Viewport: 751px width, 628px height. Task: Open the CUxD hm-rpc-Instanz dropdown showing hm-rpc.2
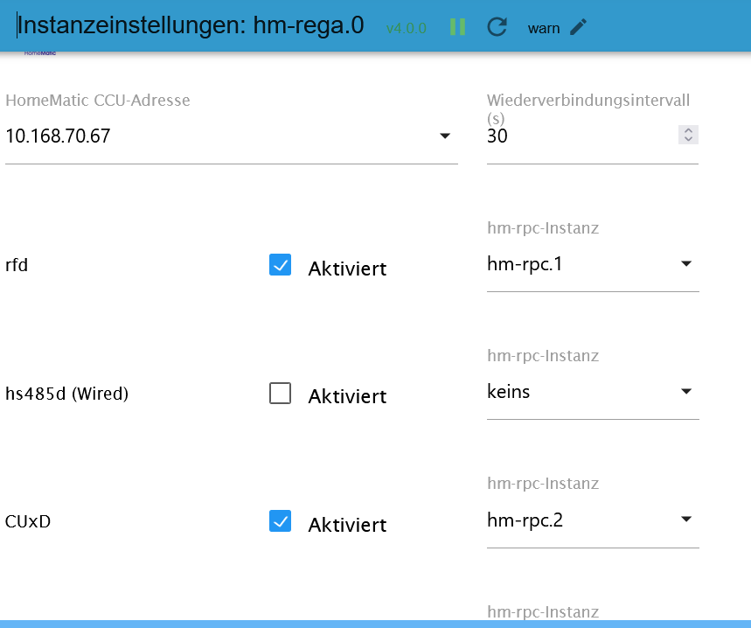pos(593,520)
